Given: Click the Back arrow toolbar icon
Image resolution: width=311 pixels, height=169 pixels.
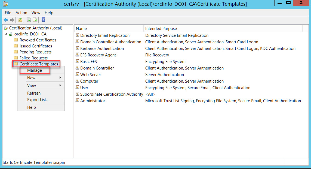Looking at the screenshot, I should pyautogui.click(x=6, y=20).
